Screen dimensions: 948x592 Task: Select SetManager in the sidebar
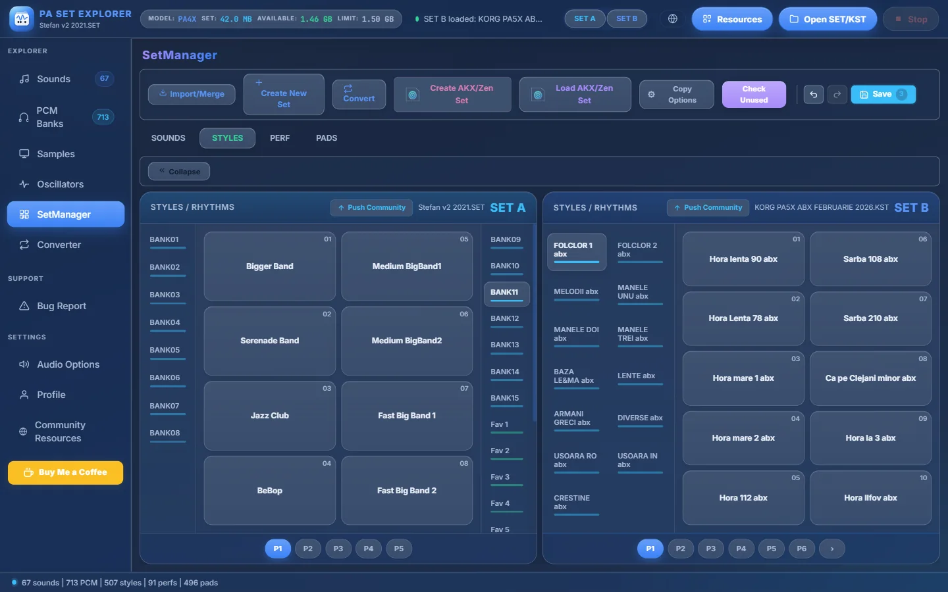66,214
